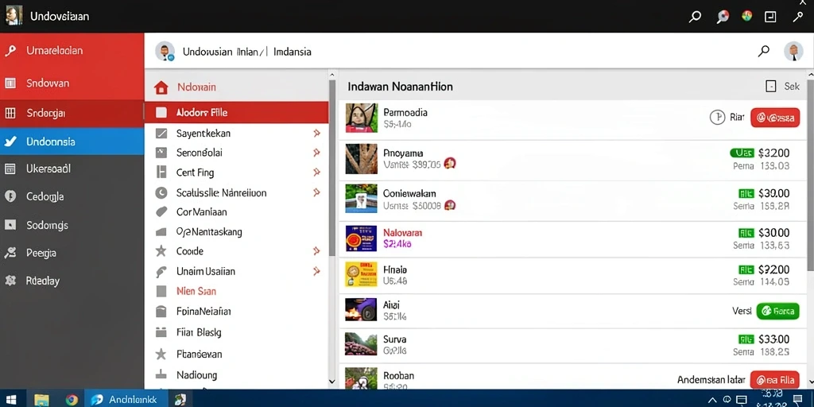The image size is (814, 407).
Task: Click the colorful circle icon in title bar
Action: click(x=747, y=16)
